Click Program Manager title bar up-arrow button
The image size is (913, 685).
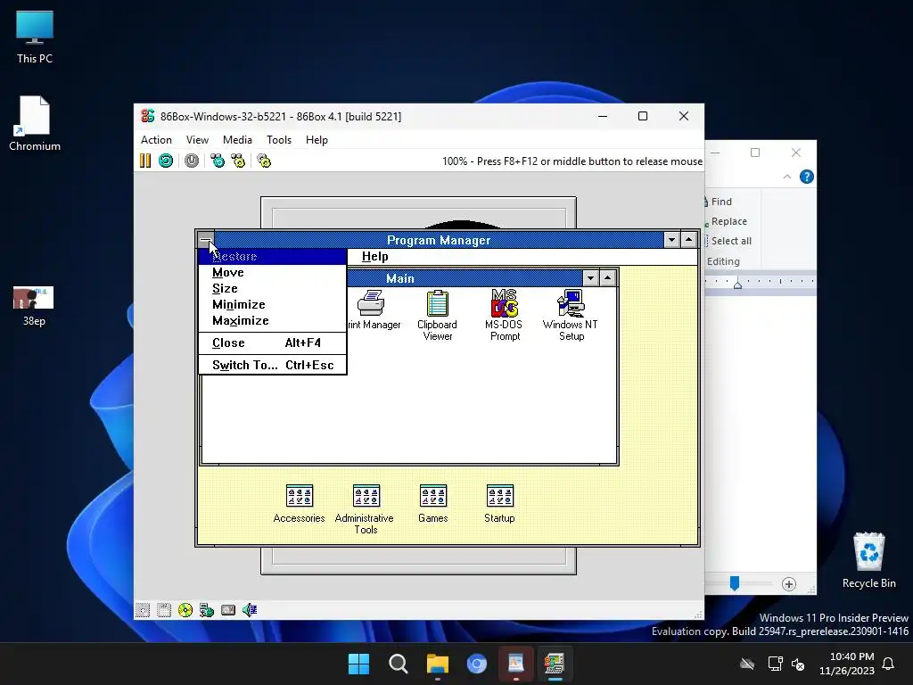(x=689, y=239)
